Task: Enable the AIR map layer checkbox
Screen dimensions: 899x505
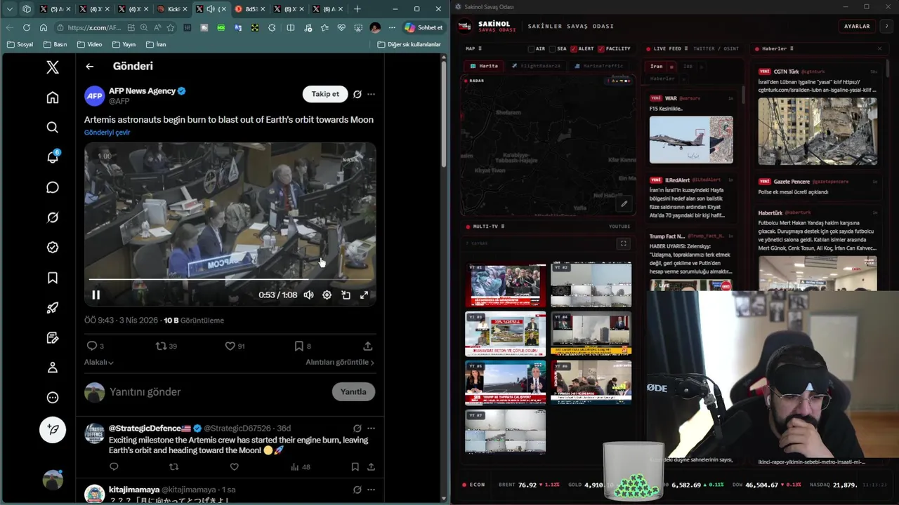Action: [x=531, y=49]
